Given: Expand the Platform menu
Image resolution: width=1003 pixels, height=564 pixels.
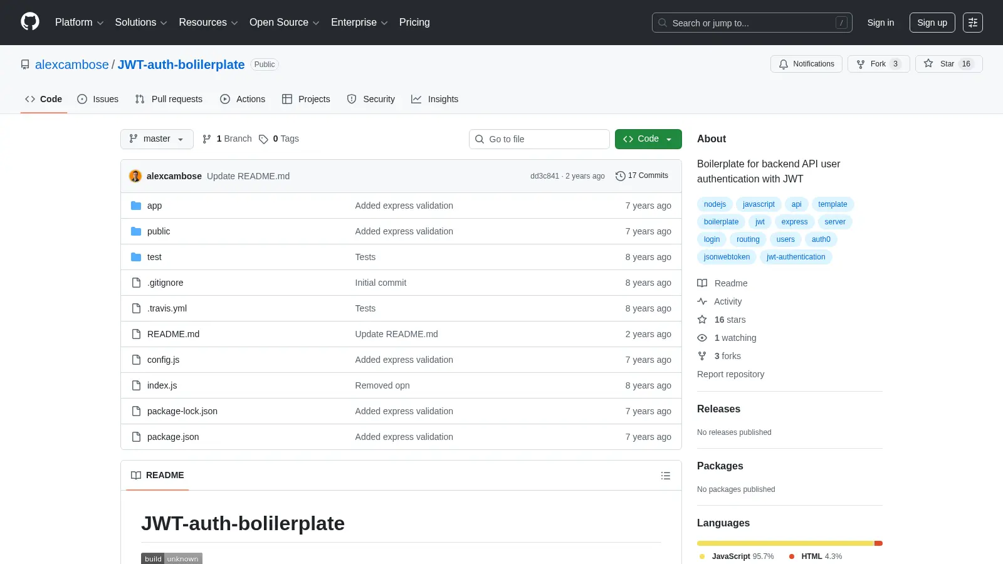Looking at the screenshot, I should 79,23.
